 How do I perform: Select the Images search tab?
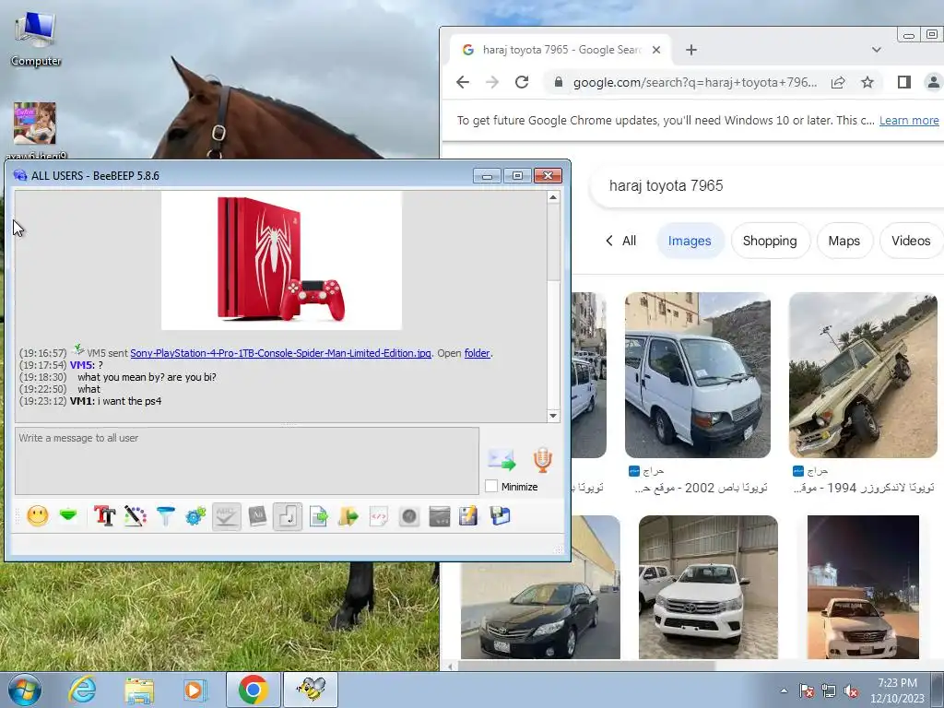tap(690, 241)
